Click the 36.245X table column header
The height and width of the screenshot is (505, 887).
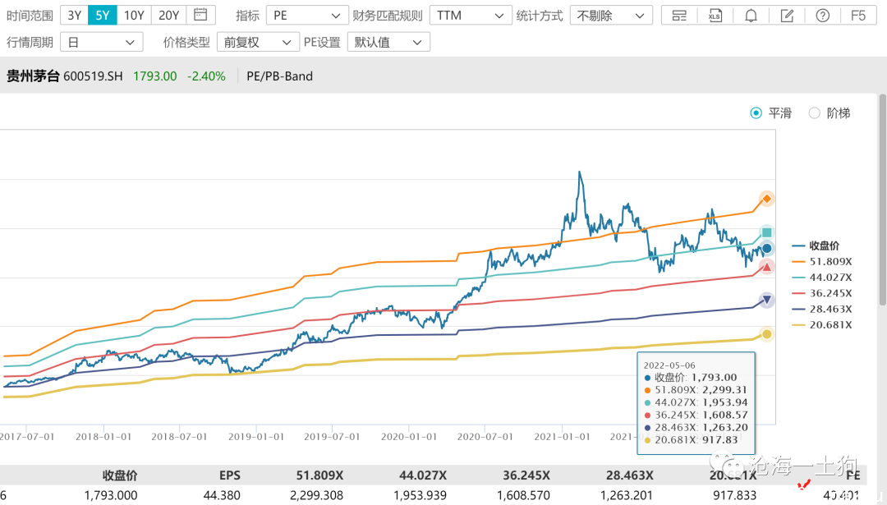526,475
